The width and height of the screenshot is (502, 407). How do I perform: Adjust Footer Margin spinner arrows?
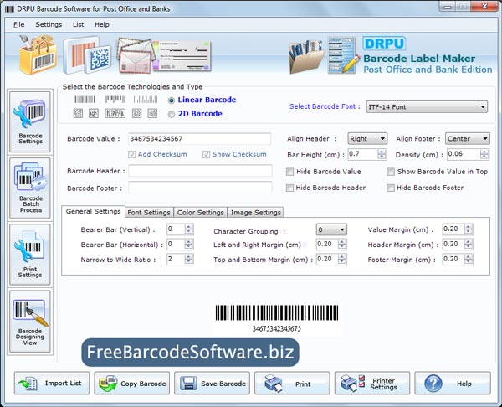[469, 259]
